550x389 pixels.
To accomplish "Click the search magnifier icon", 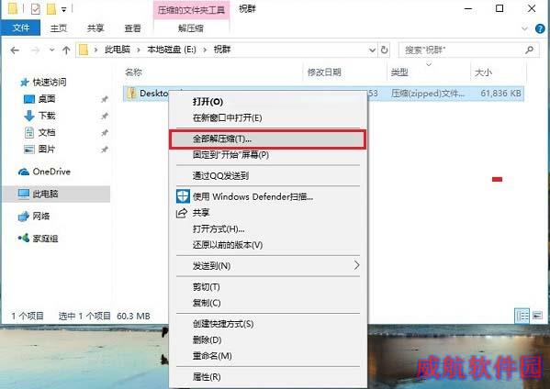I will (529, 50).
